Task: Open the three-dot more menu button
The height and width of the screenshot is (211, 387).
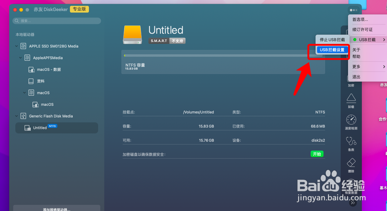Action: tap(353, 10)
